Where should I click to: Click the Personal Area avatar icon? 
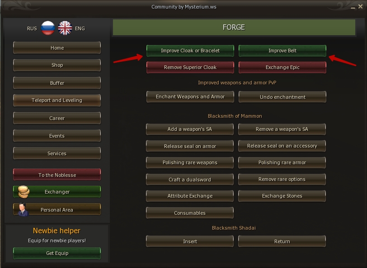(24, 210)
